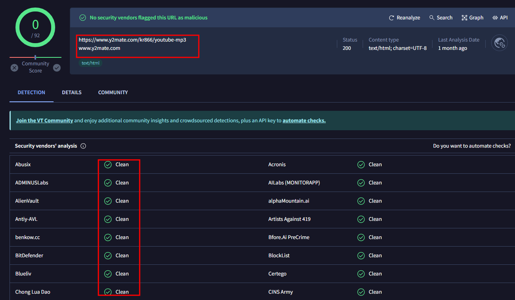Click the Clean check icon for Blueliv
The height and width of the screenshot is (300, 515).
tap(108, 274)
